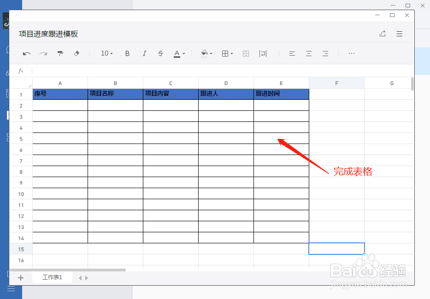This screenshot has height=299, width=430.
Task: Select column G header
Action: point(392,83)
